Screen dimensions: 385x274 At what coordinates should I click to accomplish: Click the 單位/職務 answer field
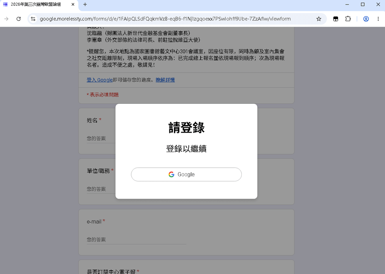coord(101,189)
